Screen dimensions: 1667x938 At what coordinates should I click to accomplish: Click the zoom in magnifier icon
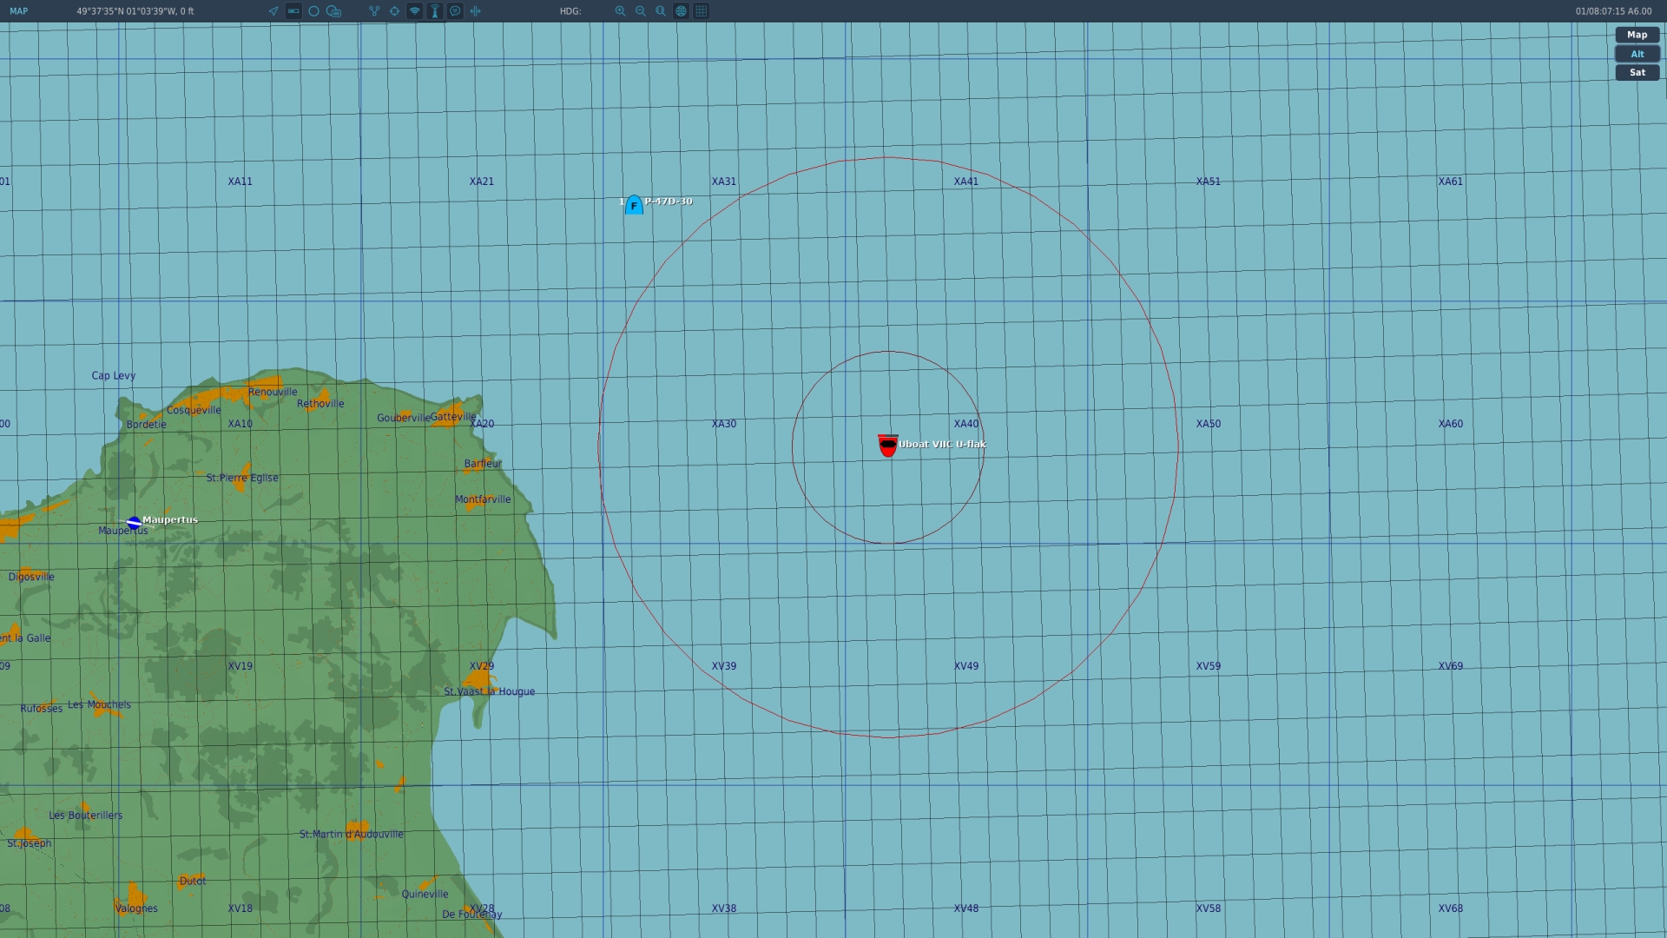pos(620,11)
